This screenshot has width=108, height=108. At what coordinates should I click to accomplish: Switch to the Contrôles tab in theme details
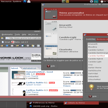pos(90,39)
